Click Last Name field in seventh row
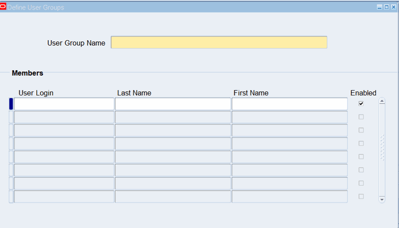Screen dimensions: 399x228 [173, 183]
